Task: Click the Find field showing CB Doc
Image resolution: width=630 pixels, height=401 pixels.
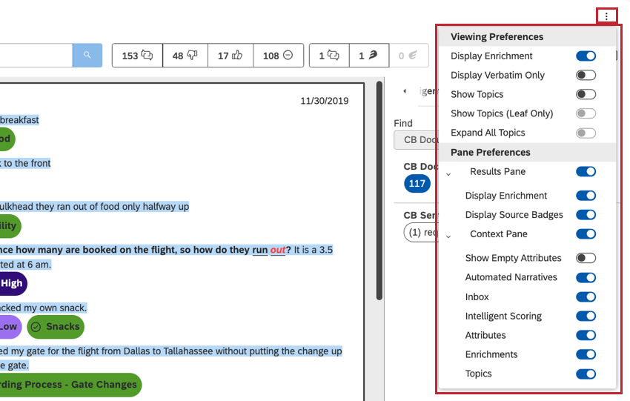Action: tap(417, 140)
